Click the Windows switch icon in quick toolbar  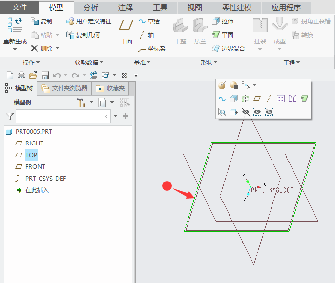tap(105, 75)
